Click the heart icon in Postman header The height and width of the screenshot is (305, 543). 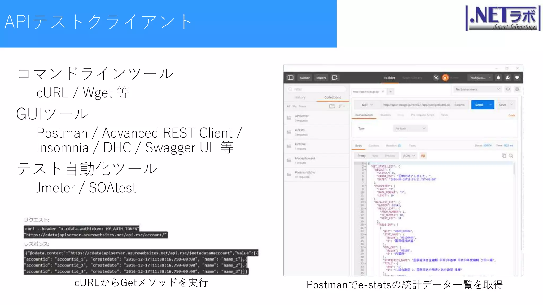pos(517,78)
